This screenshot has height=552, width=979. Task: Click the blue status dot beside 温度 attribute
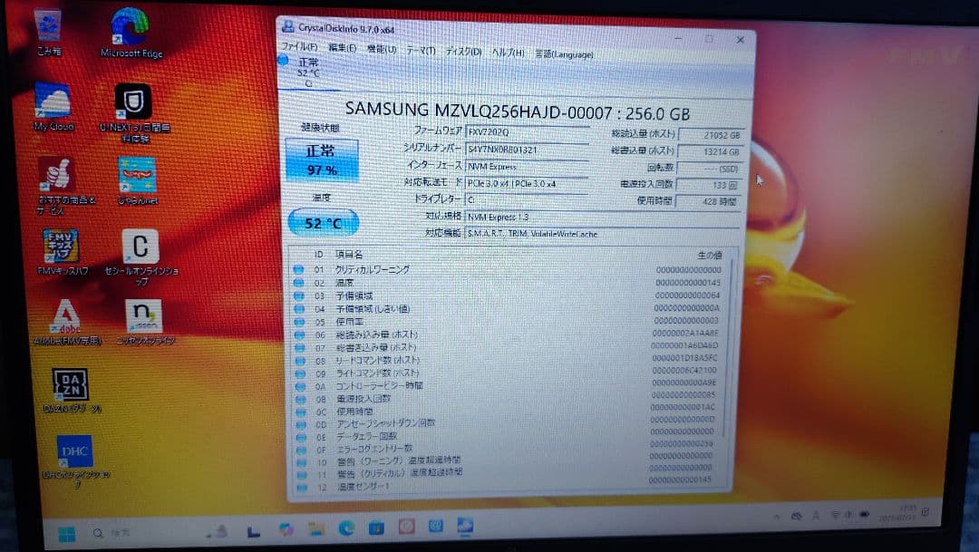pyautogui.click(x=300, y=283)
